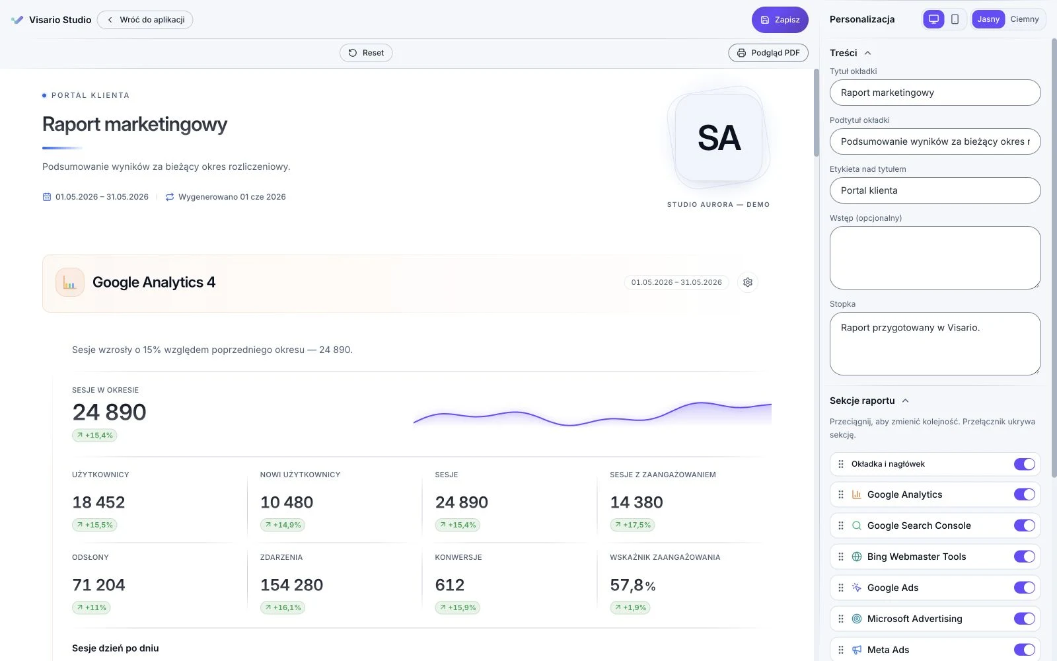Save changes with the Zapisz button
1057x661 pixels.
[x=780, y=20]
